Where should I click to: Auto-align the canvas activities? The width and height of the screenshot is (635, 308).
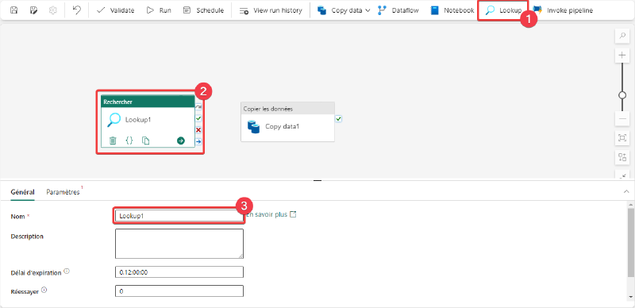tap(622, 157)
